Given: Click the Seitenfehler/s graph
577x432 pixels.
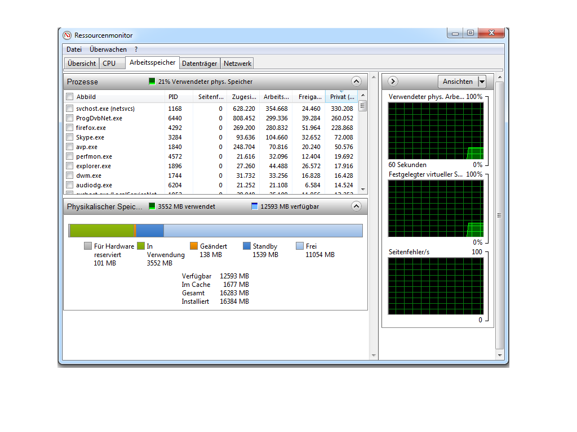Looking at the screenshot, I should (x=436, y=286).
